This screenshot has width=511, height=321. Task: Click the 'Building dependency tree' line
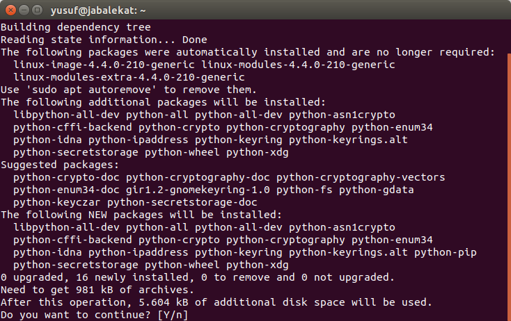pos(75,27)
